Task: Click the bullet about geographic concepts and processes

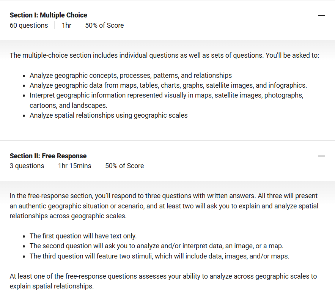Action: pyautogui.click(x=131, y=76)
